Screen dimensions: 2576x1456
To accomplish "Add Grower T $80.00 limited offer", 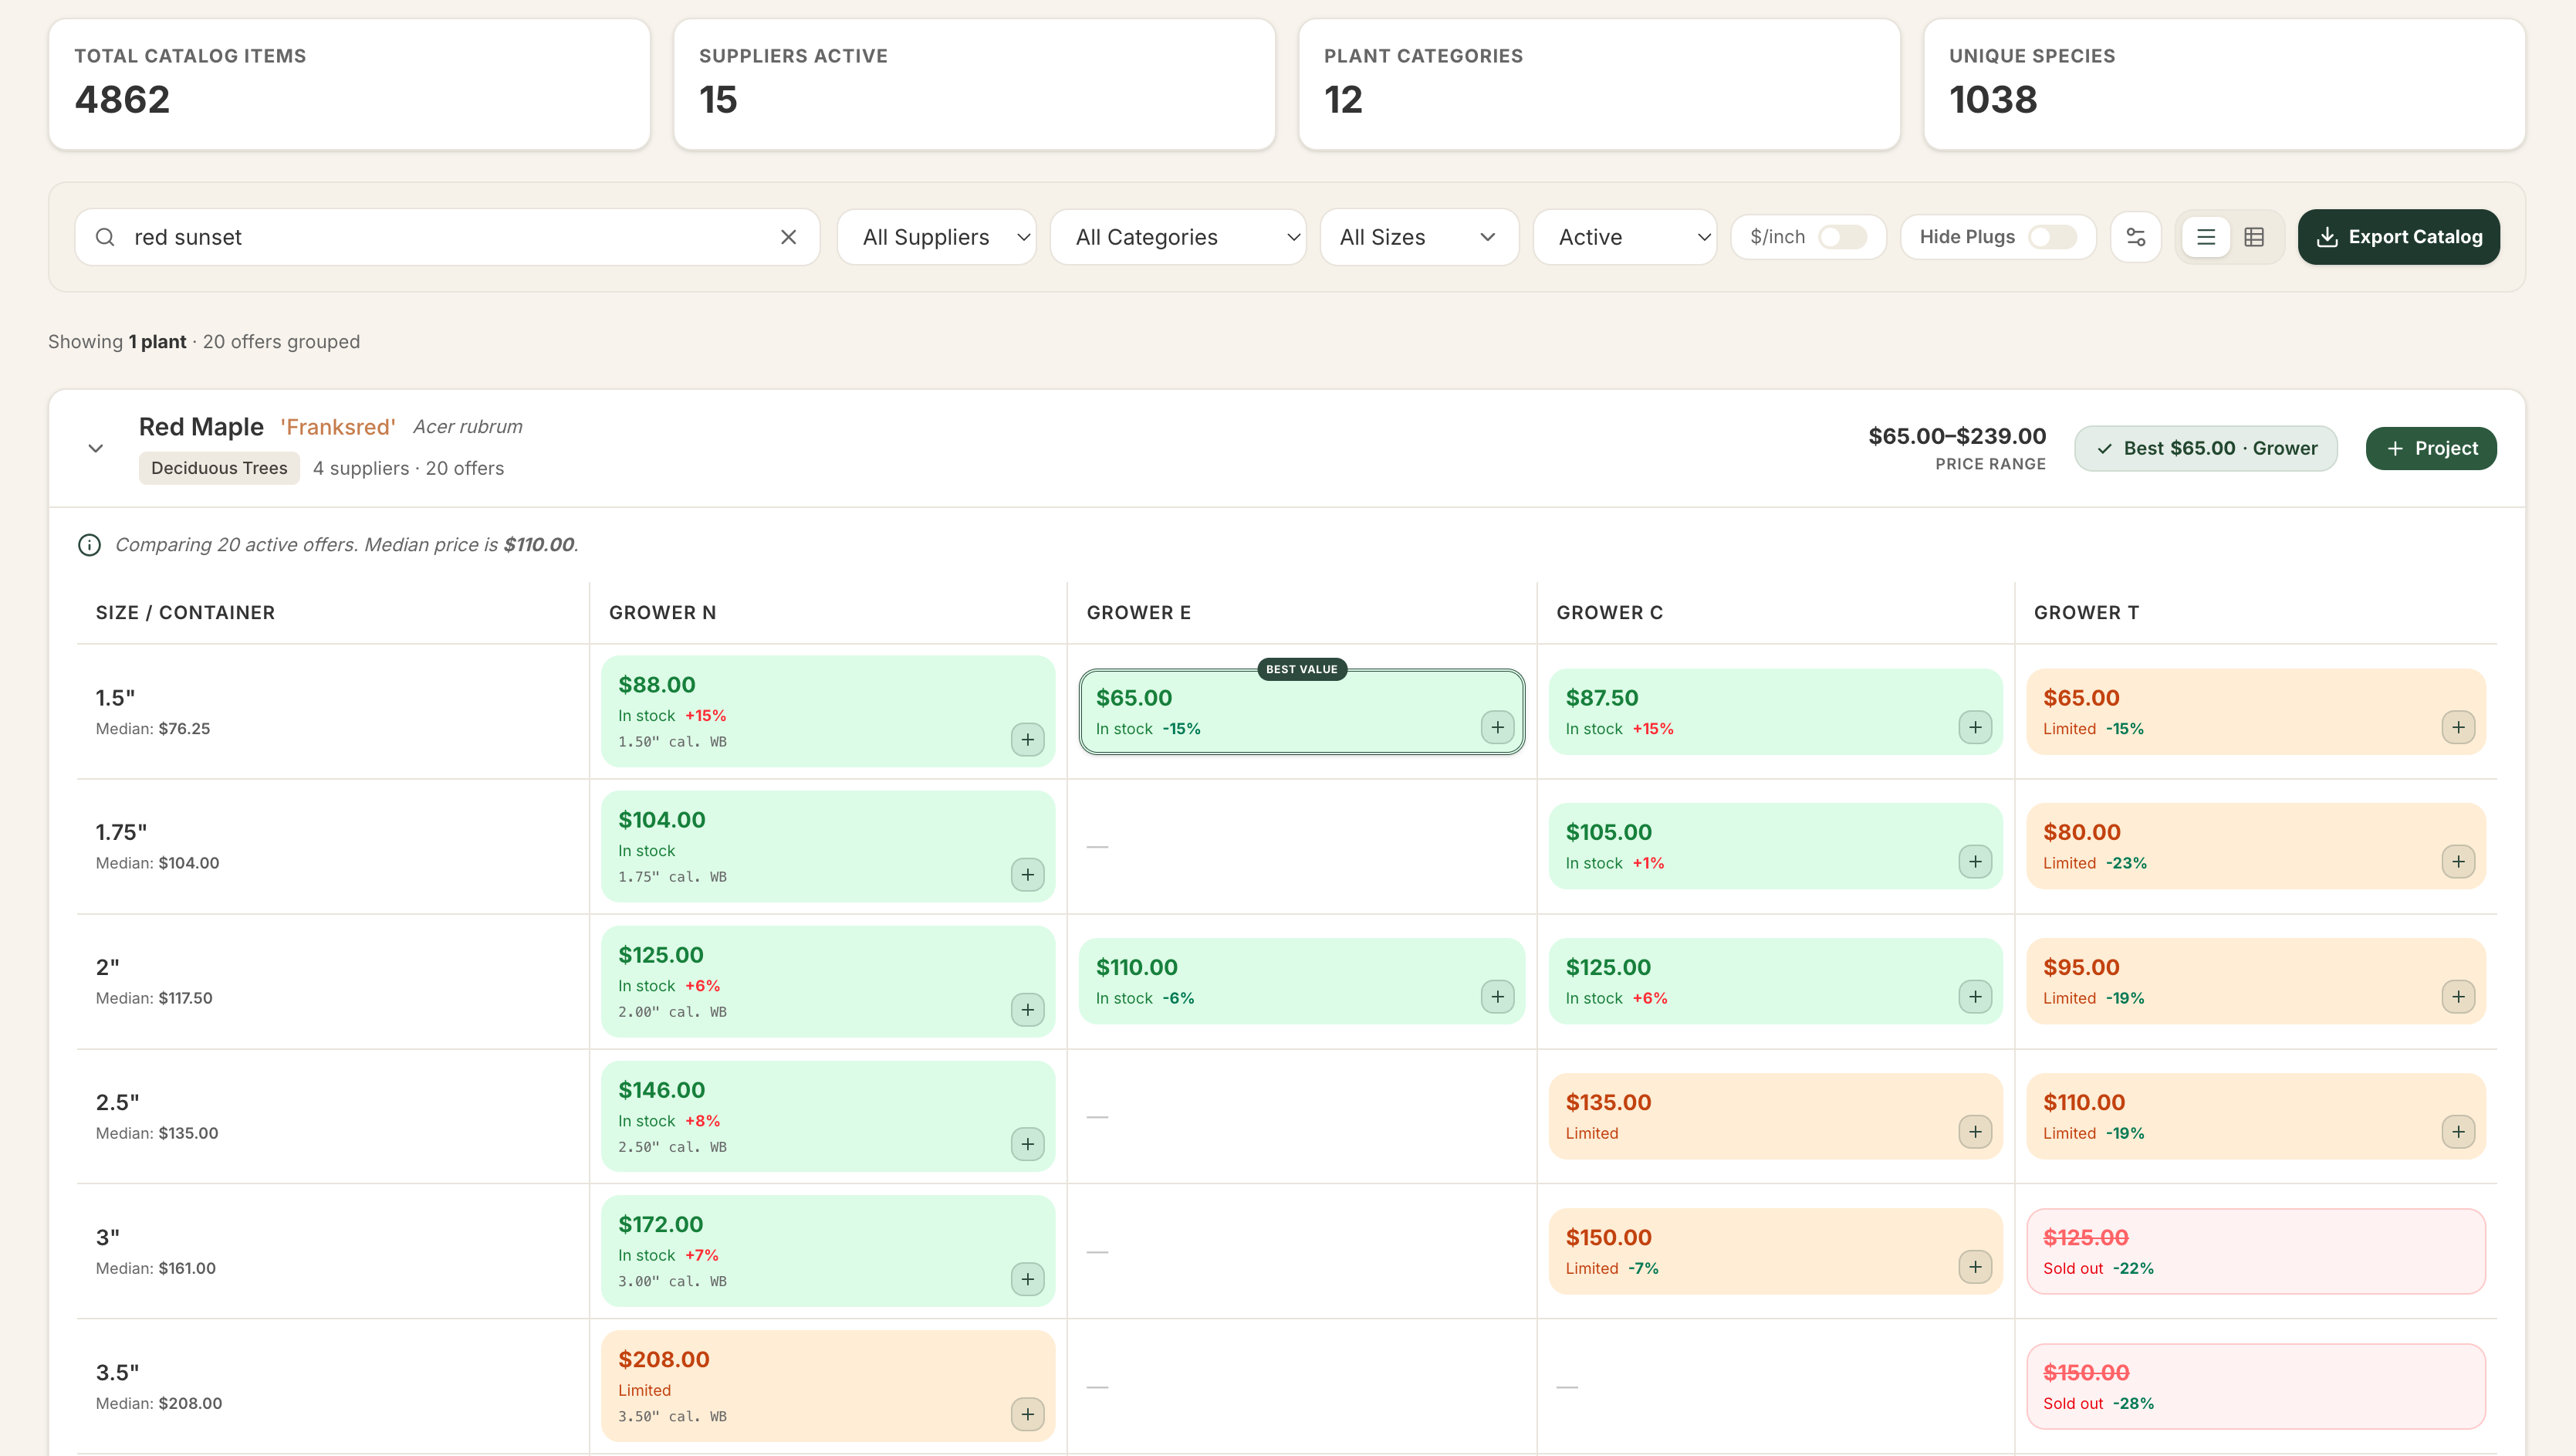I will point(2458,862).
